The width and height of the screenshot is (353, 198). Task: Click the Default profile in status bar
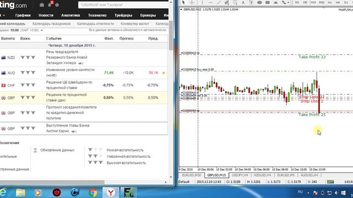(x=184, y=182)
